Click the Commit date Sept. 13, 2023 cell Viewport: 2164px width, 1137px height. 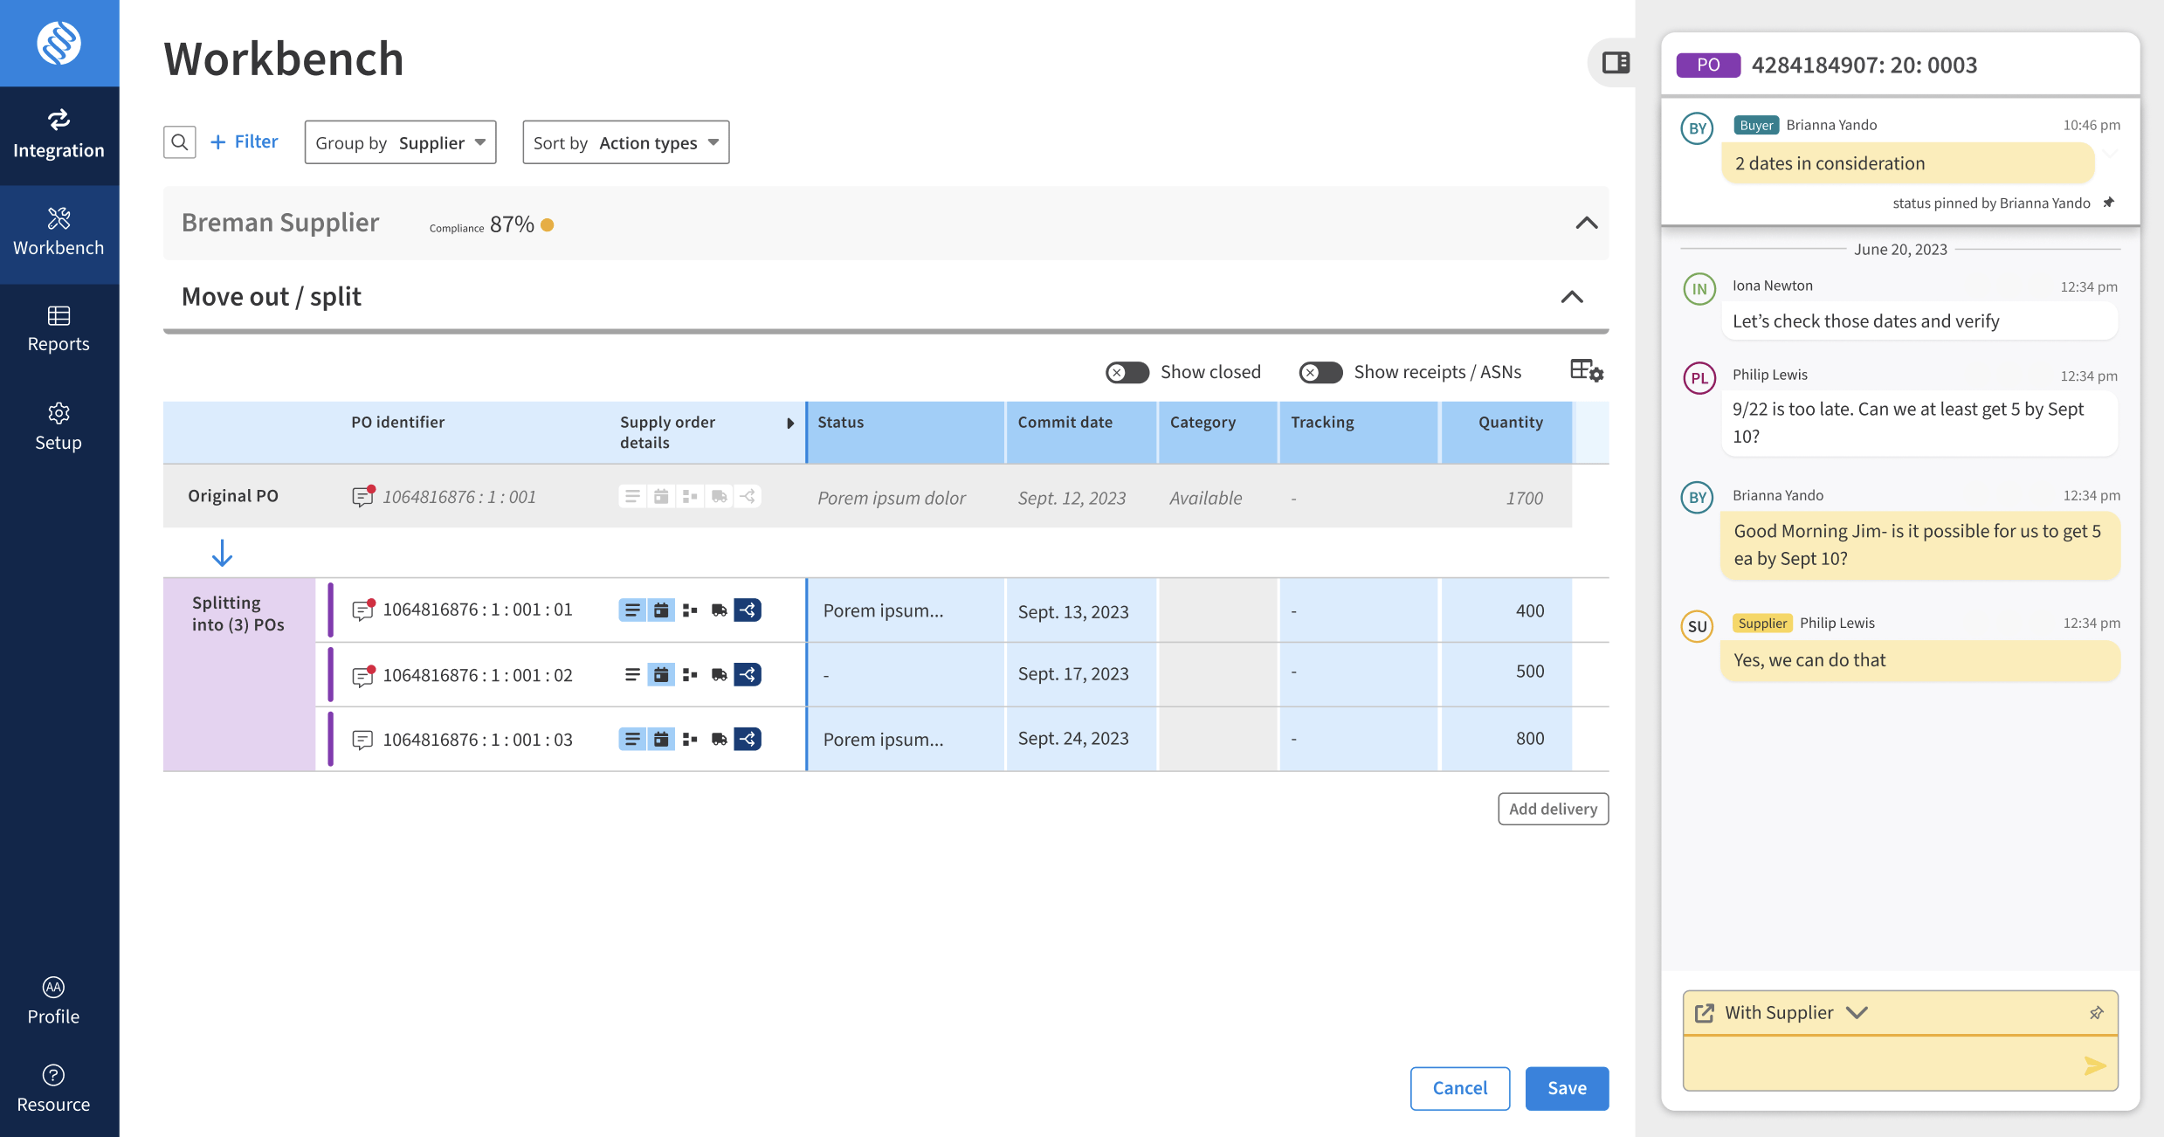(x=1081, y=610)
